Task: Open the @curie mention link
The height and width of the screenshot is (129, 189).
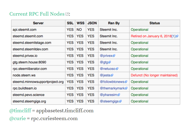Action: point(18,118)
